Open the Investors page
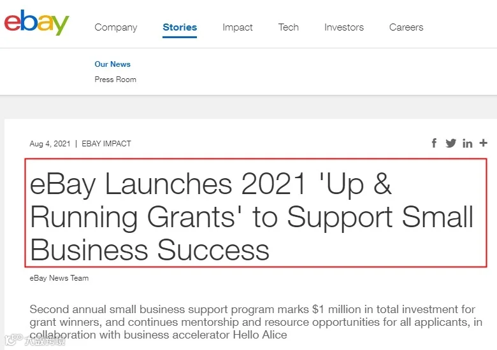This screenshot has height=350, width=497. pos(344,27)
